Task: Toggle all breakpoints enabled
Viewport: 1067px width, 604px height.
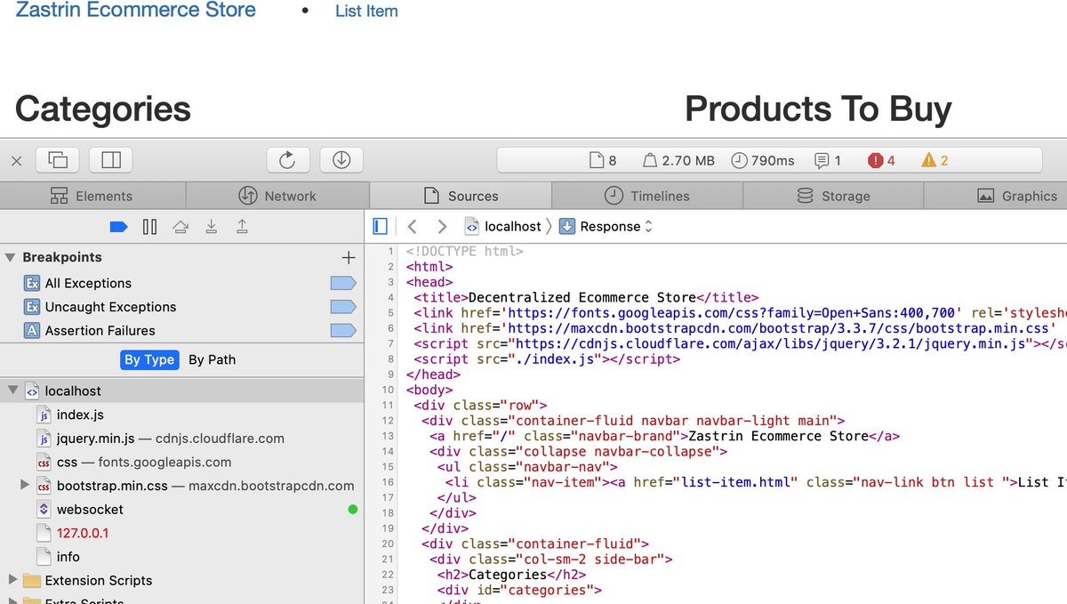Action: click(119, 227)
